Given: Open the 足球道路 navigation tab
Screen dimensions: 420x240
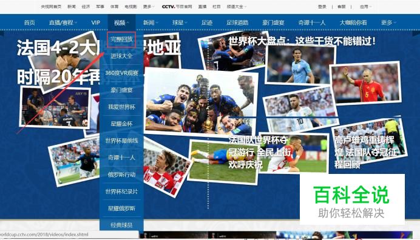Looking at the screenshot, I should click(237, 22).
